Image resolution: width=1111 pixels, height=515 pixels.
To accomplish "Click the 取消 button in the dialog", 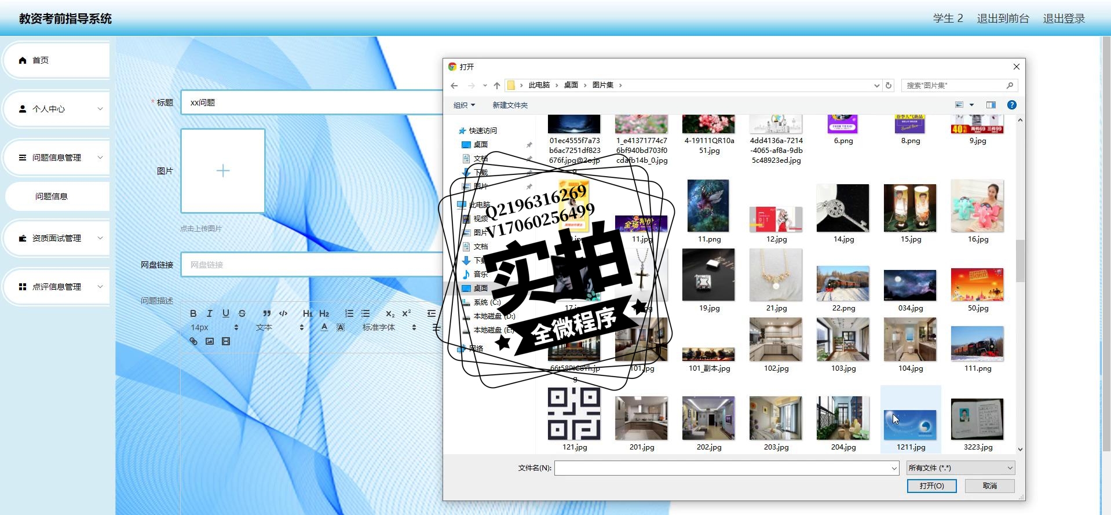I will coord(990,486).
